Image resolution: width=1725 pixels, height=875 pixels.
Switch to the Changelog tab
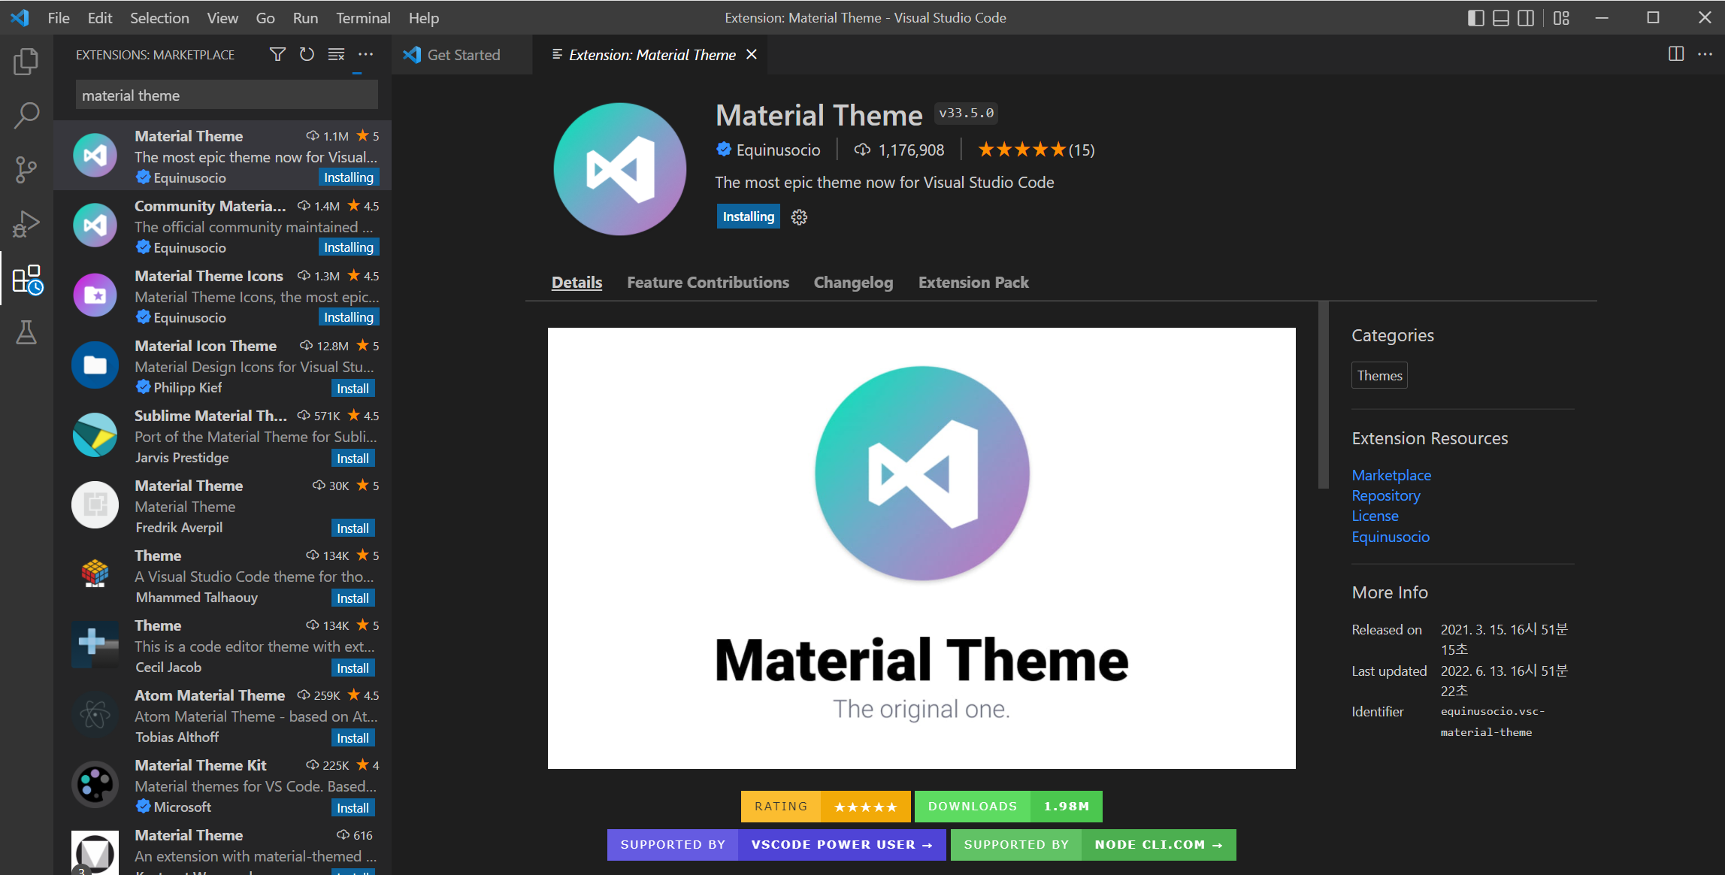tap(853, 283)
